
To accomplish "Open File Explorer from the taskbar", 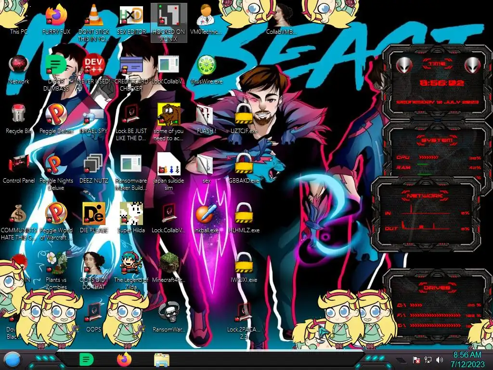I will 162,360.
